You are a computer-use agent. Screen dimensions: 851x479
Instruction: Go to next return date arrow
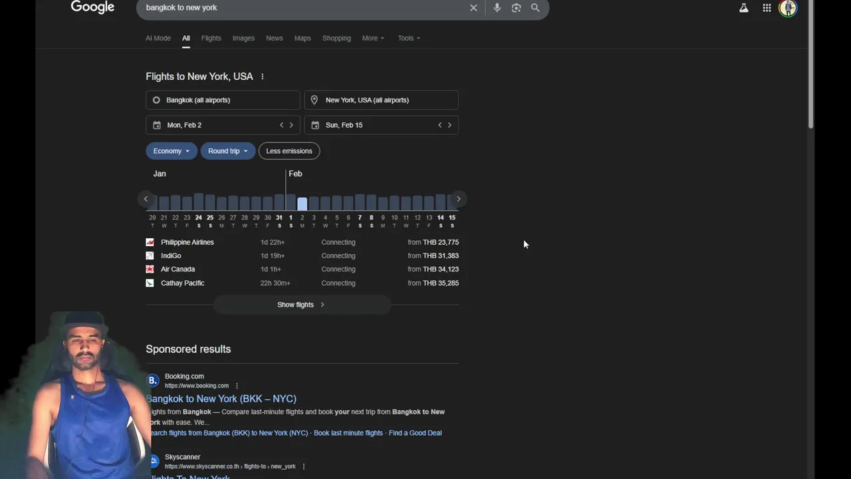click(449, 125)
